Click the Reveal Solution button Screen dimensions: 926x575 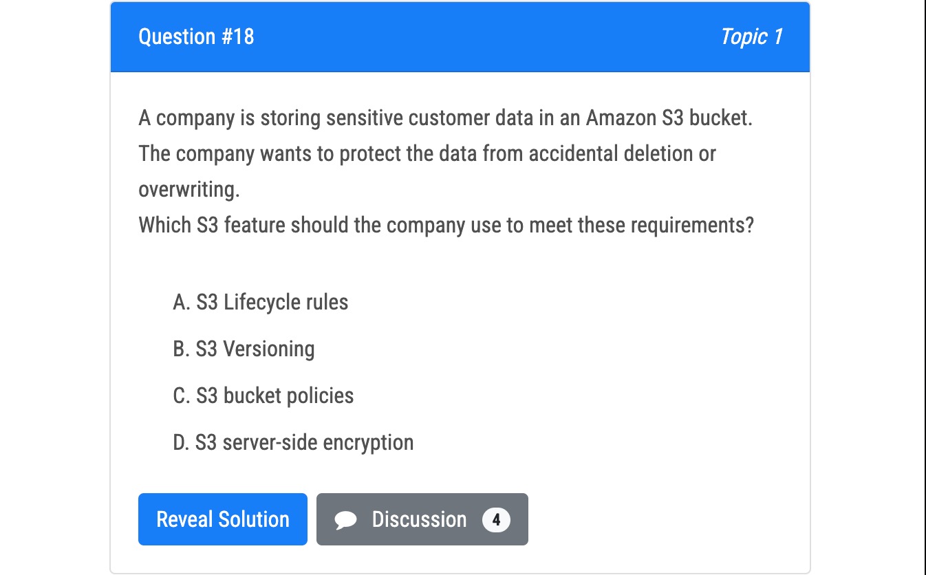click(222, 519)
